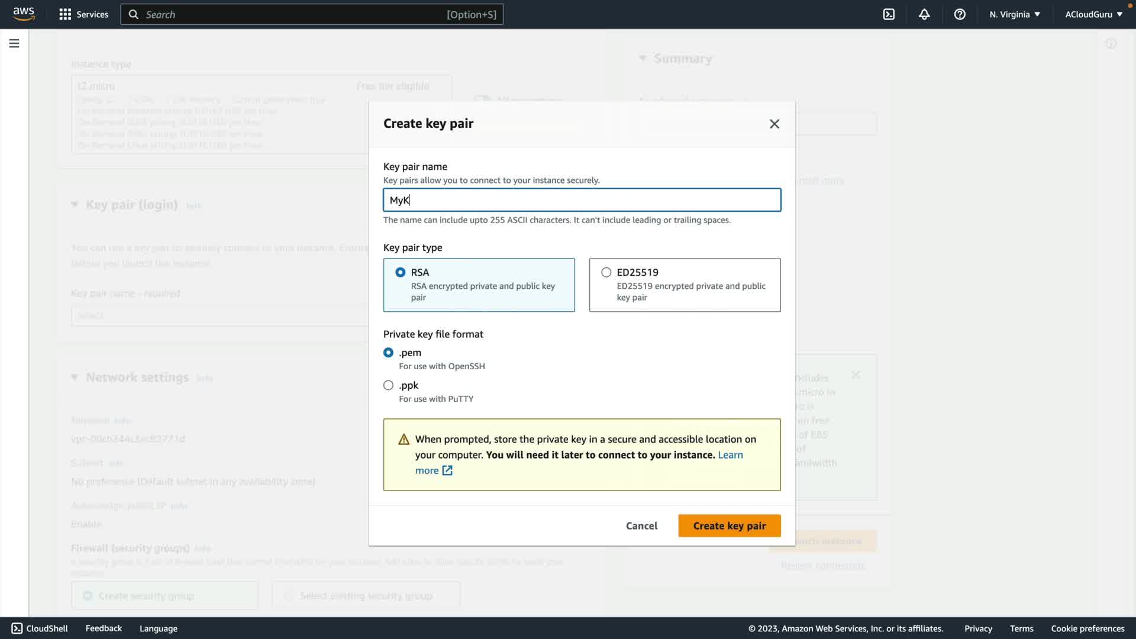Close the Create key pair dialog
Screen dimensions: 1136x639
(774, 124)
